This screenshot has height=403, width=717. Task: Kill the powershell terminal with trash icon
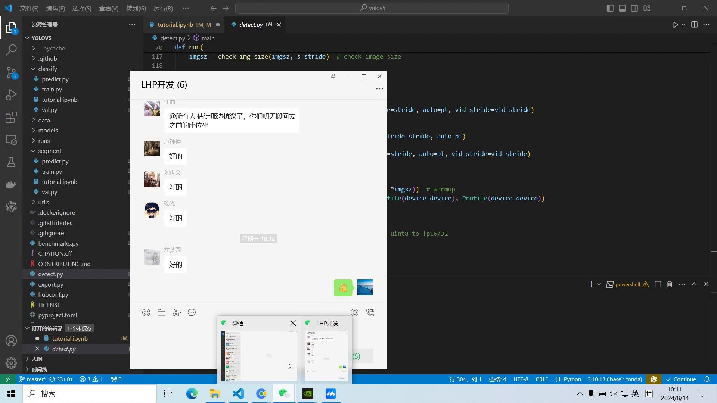tap(670, 284)
